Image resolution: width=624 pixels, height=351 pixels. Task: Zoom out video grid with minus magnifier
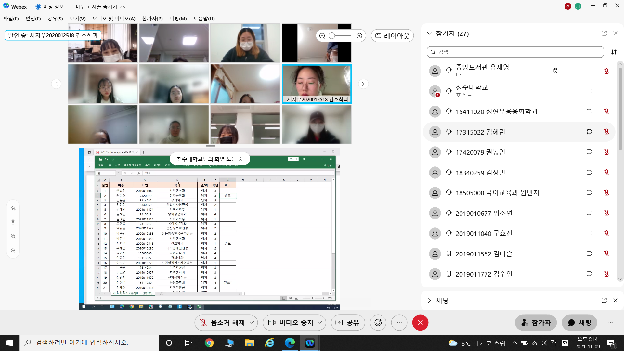(322, 36)
